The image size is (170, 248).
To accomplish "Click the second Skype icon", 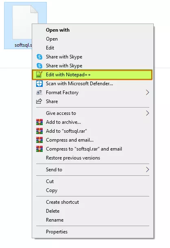I will pos(39,66).
